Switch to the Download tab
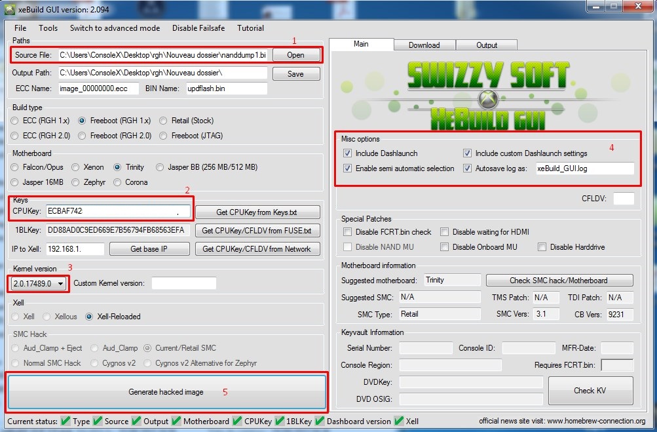This screenshot has height=432, width=657. (x=424, y=45)
